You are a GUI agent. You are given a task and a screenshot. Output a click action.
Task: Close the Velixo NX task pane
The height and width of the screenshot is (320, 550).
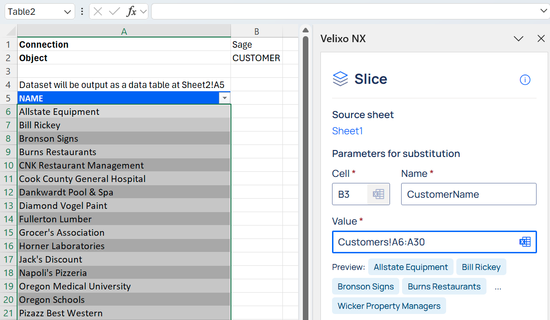click(x=541, y=39)
